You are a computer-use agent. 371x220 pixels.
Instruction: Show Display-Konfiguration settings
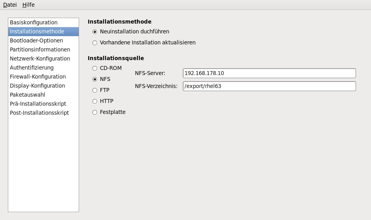pos(37,86)
